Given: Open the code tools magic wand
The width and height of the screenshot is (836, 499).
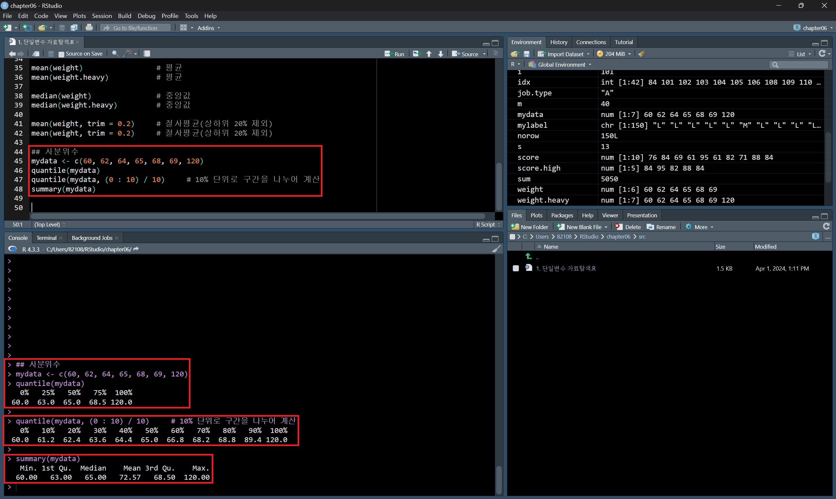Looking at the screenshot, I should 128,54.
